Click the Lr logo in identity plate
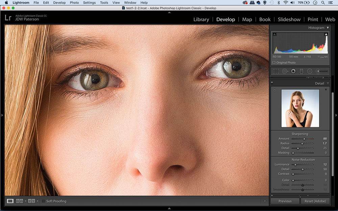Screen dimensions: 338x211 click(x=8, y=18)
